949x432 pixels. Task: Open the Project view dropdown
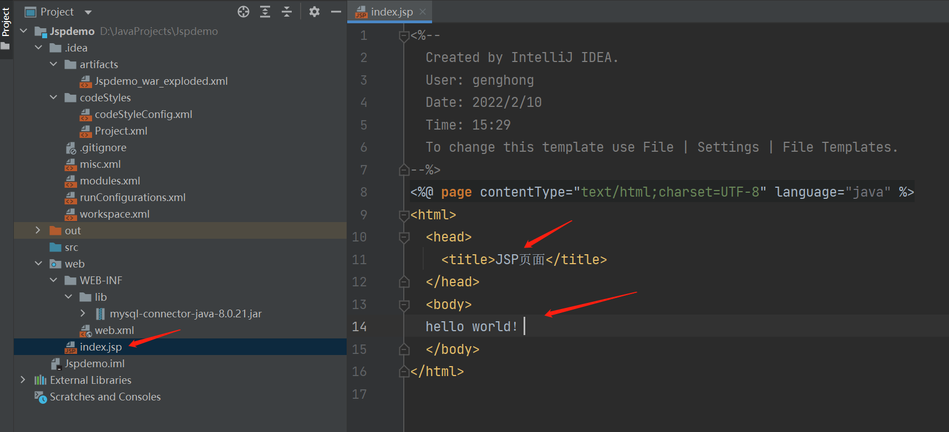pos(88,12)
